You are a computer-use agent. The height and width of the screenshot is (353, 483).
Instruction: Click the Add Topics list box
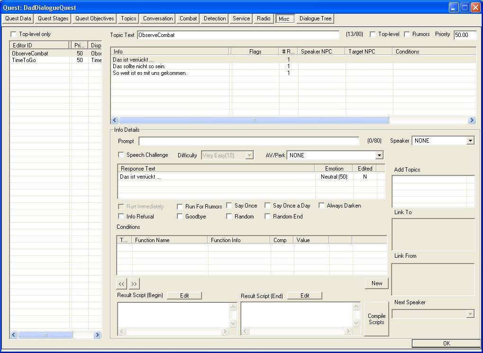click(433, 191)
